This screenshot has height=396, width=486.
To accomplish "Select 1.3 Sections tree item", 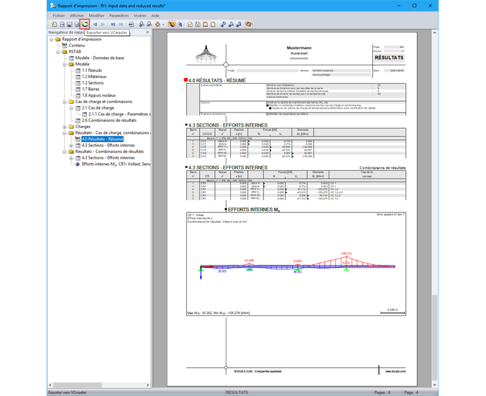I will 93,83.
